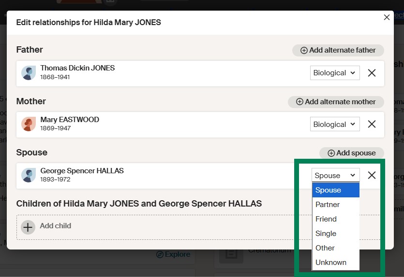Click Add alternate mother button
The image size is (404, 277).
click(336, 102)
